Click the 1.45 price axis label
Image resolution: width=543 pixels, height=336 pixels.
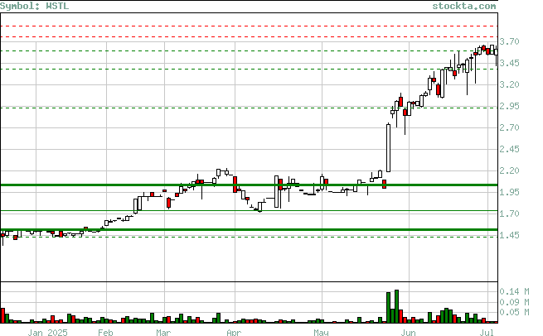point(509,235)
